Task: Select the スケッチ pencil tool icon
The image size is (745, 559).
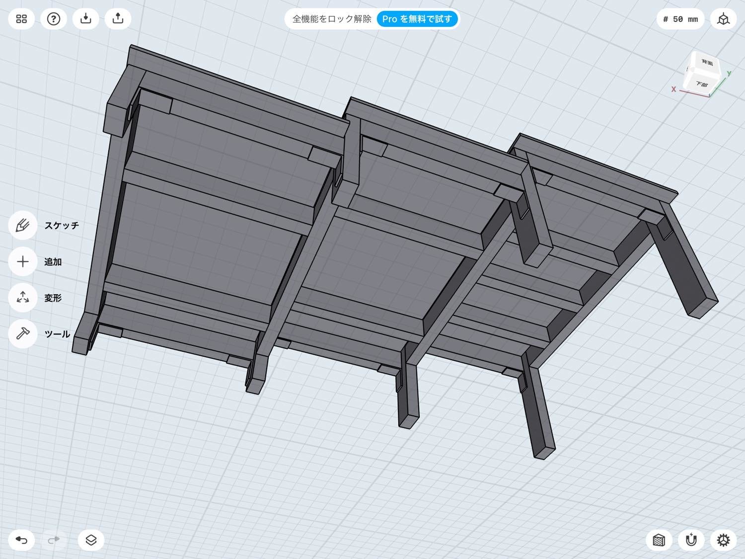Action: click(23, 225)
